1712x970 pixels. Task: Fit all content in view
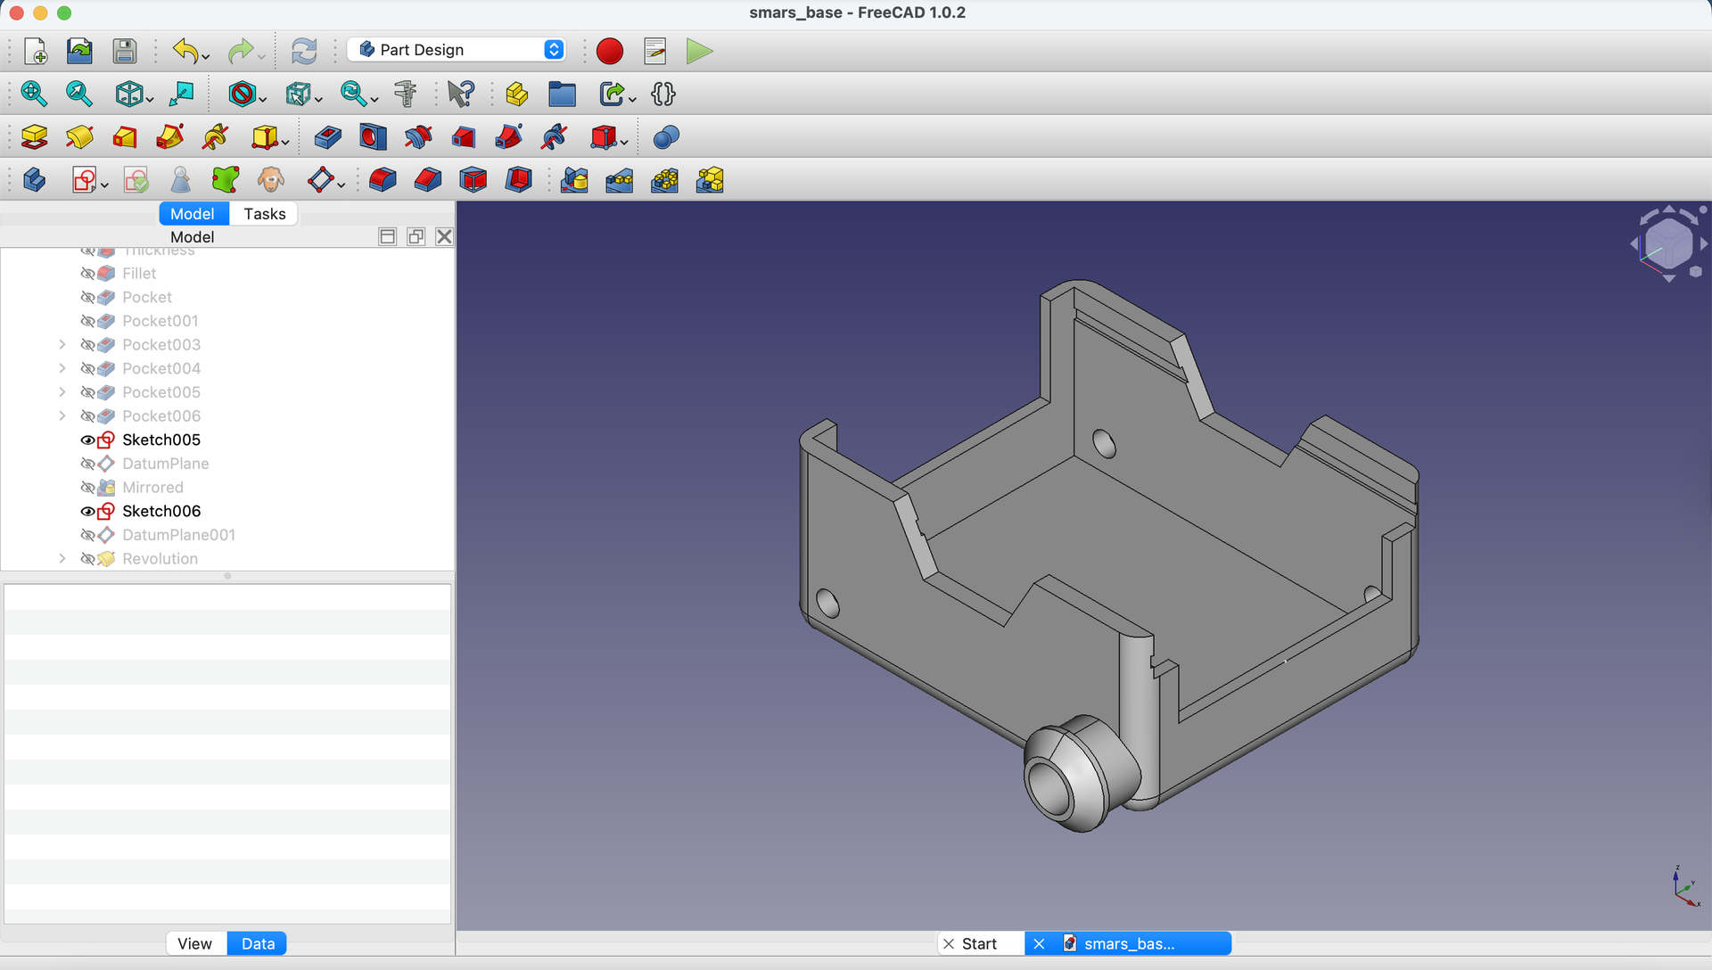(x=34, y=94)
